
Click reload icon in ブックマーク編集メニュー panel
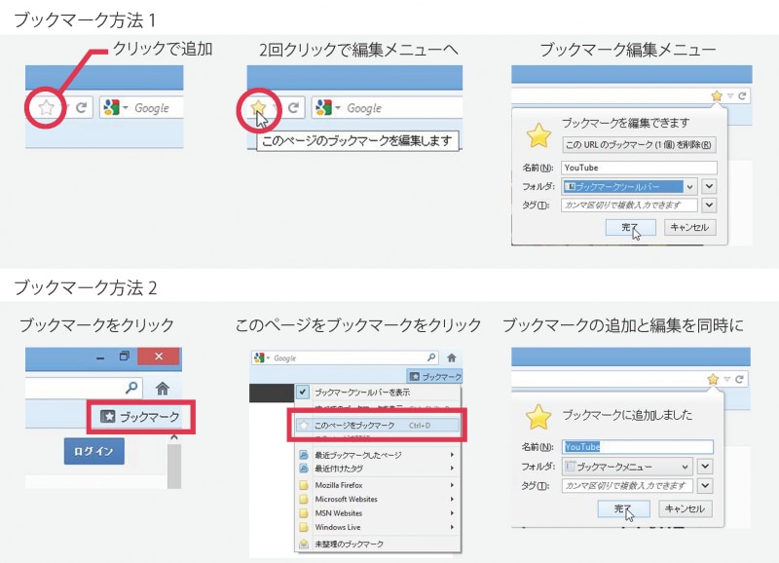pos(742,95)
